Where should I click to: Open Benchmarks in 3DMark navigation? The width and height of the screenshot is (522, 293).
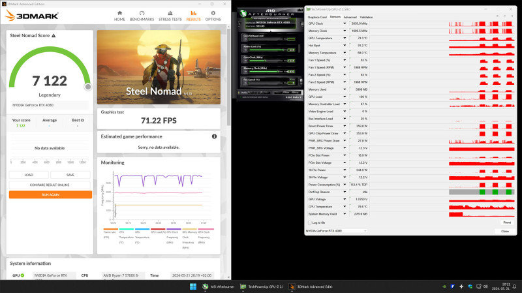pos(142,16)
